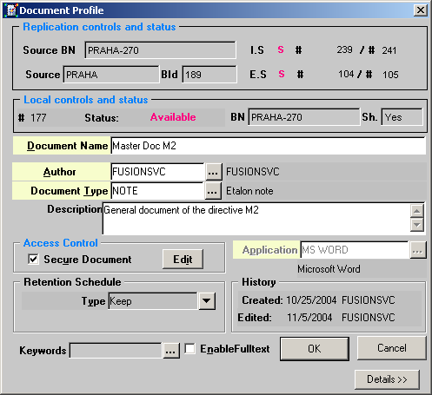
Task: Close the Document Profile dialog
Action: [420, 10]
